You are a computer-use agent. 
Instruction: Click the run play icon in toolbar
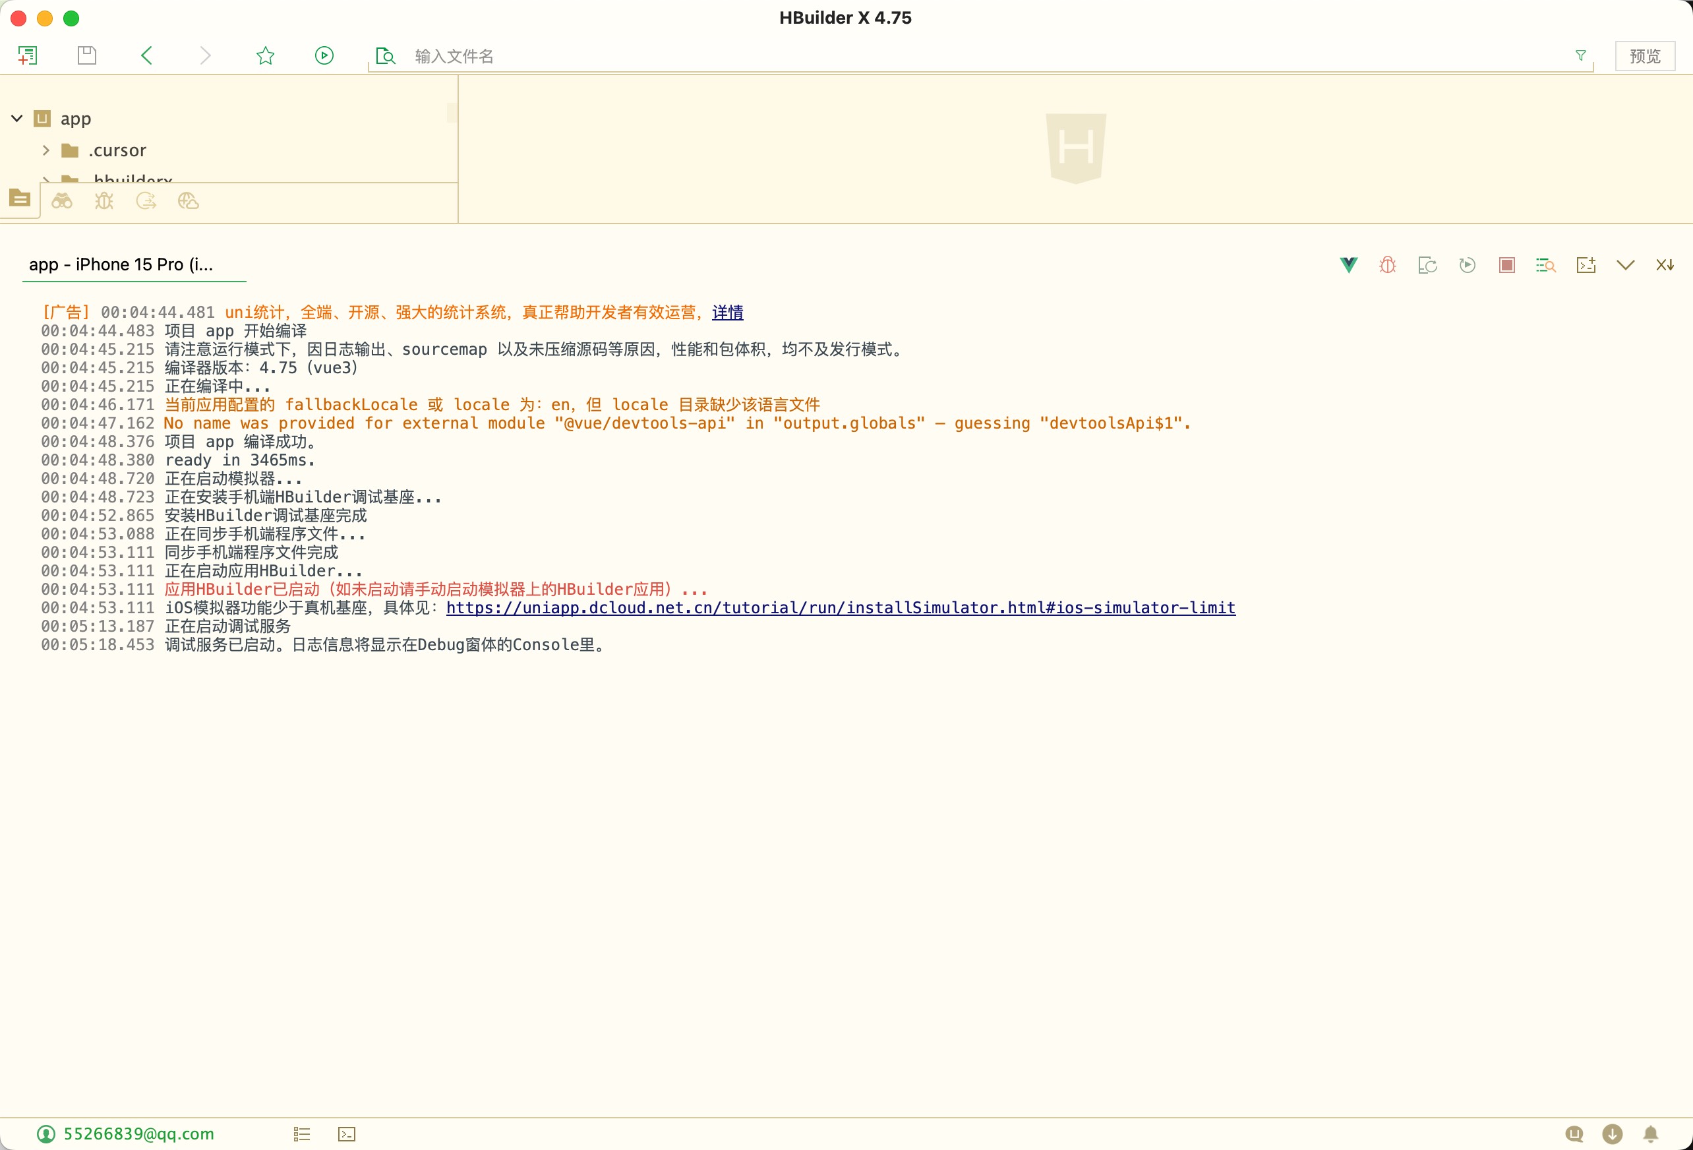pyautogui.click(x=324, y=55)
